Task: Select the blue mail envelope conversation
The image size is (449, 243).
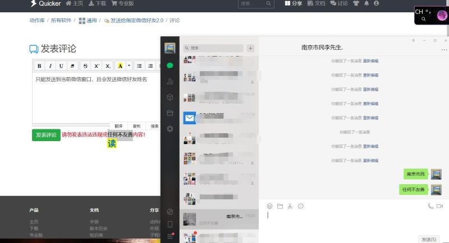Action: click(219, 118)
